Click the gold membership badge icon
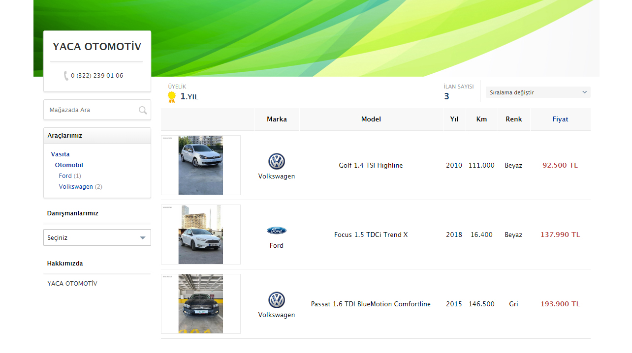This screenshot has height=353, width=632. [x=172, y=97]
